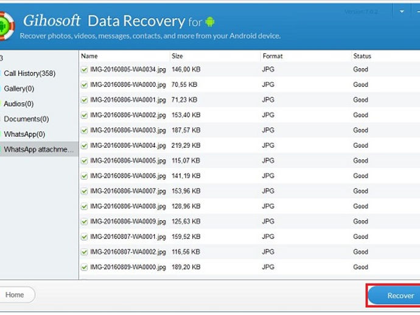Click file name IMG-20160806-WA0008.jpg

(x=128, y=206)
